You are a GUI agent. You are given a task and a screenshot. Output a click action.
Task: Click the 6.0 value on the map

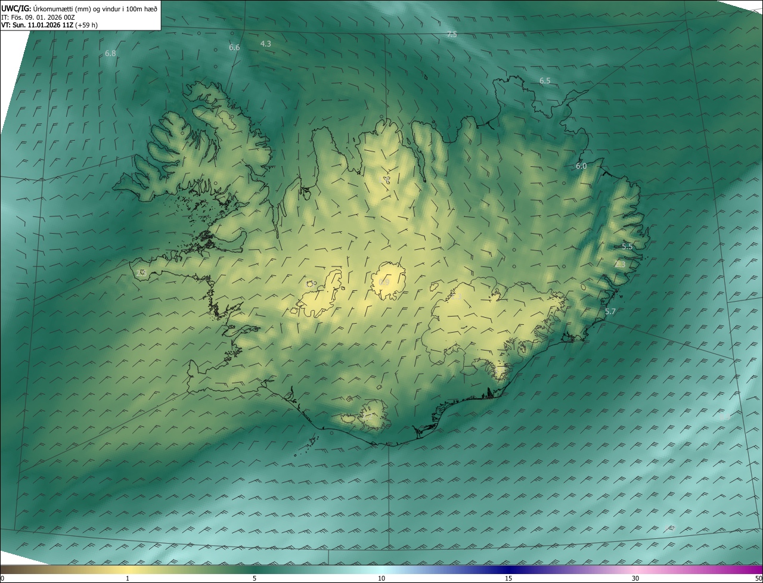[x=581, y=166]
